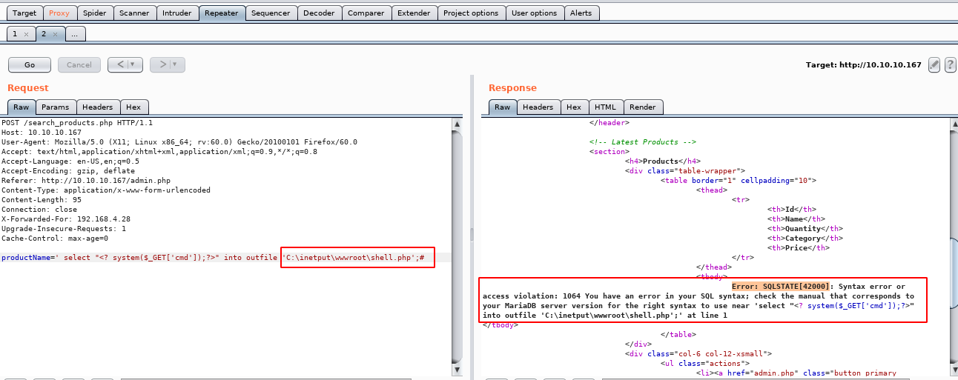Image resolution: width=958 pixels, height=380 pixels.
Task: Open the Project options tab
Action: [x=471, y=13]
